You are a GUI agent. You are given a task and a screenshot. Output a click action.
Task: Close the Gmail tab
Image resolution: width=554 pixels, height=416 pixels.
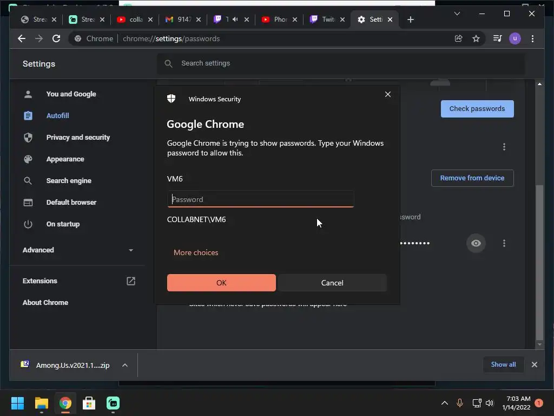click(199, 19)
